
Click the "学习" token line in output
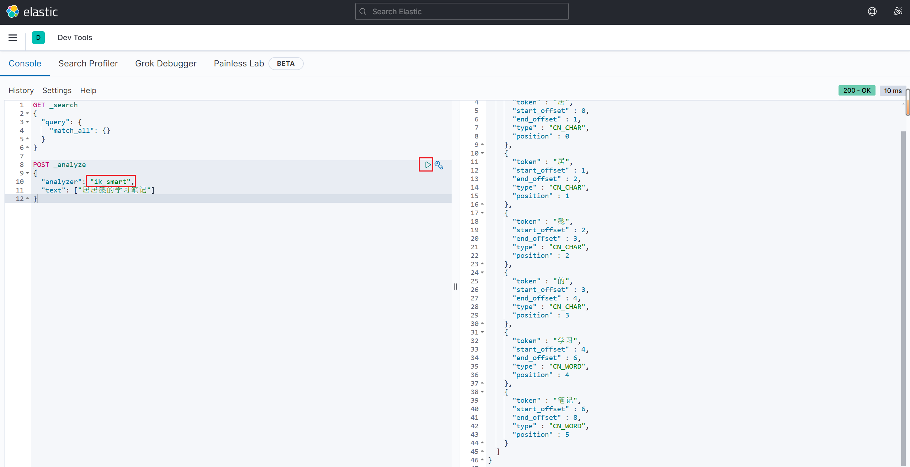pyautogui.click(x=547, y=341)
